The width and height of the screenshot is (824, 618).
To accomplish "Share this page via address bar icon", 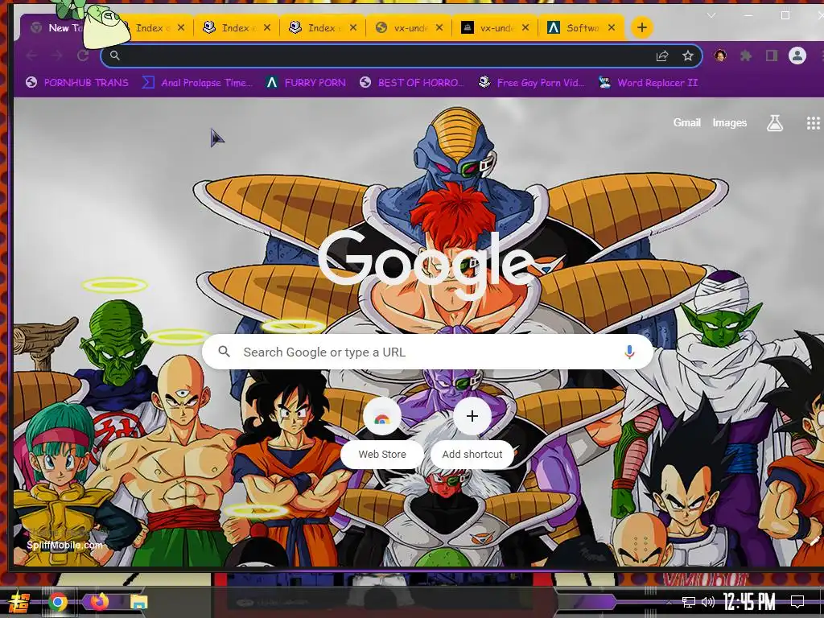I will tap(662, 56).
